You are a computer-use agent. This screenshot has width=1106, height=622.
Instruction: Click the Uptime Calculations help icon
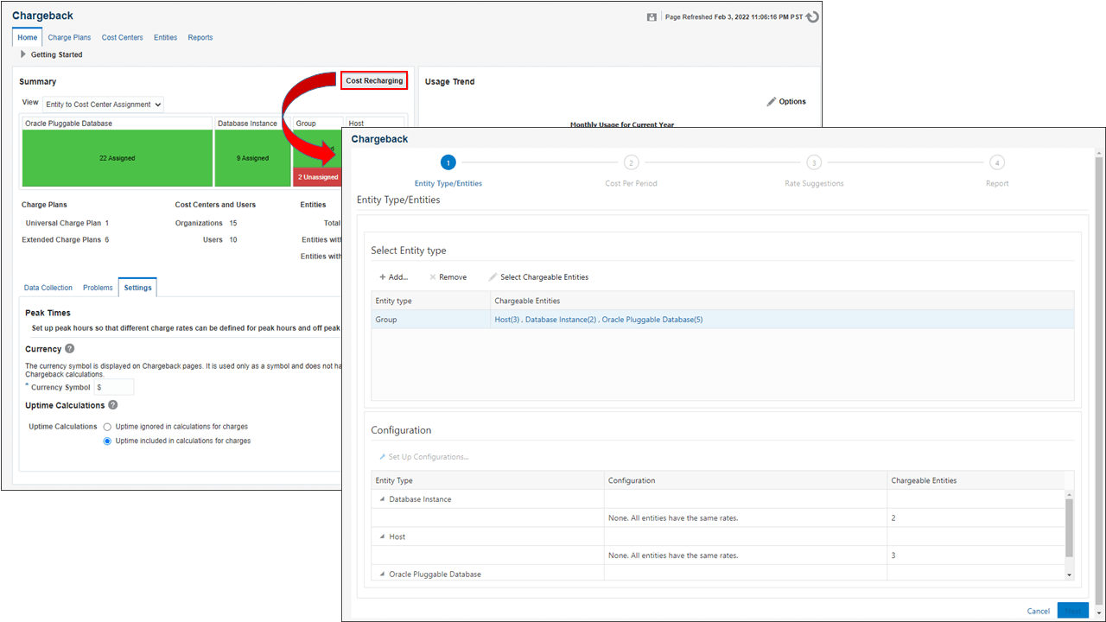pyautogui.click(x=113, y=405)
